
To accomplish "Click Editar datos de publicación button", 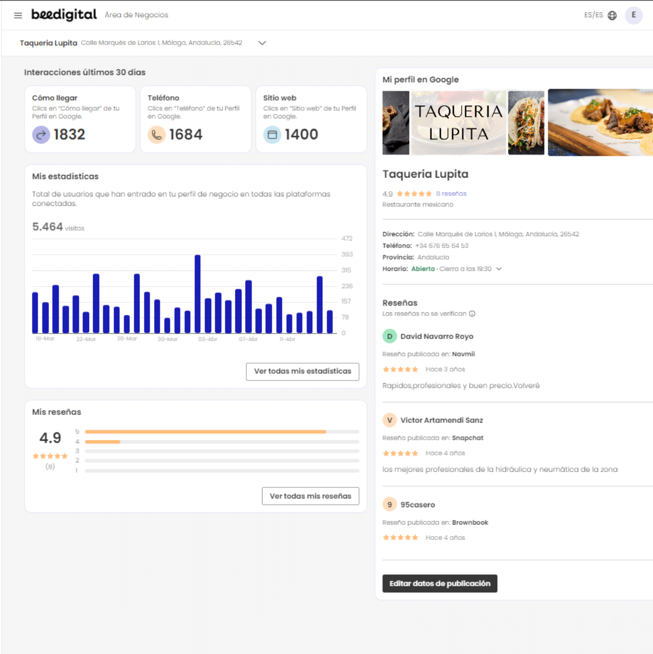I will pyautogui.click(x=440, y=583).
